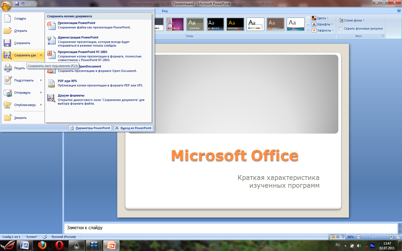Click the zoom in plus button
Screen dimensions: 402x251
tap(391, 237)
